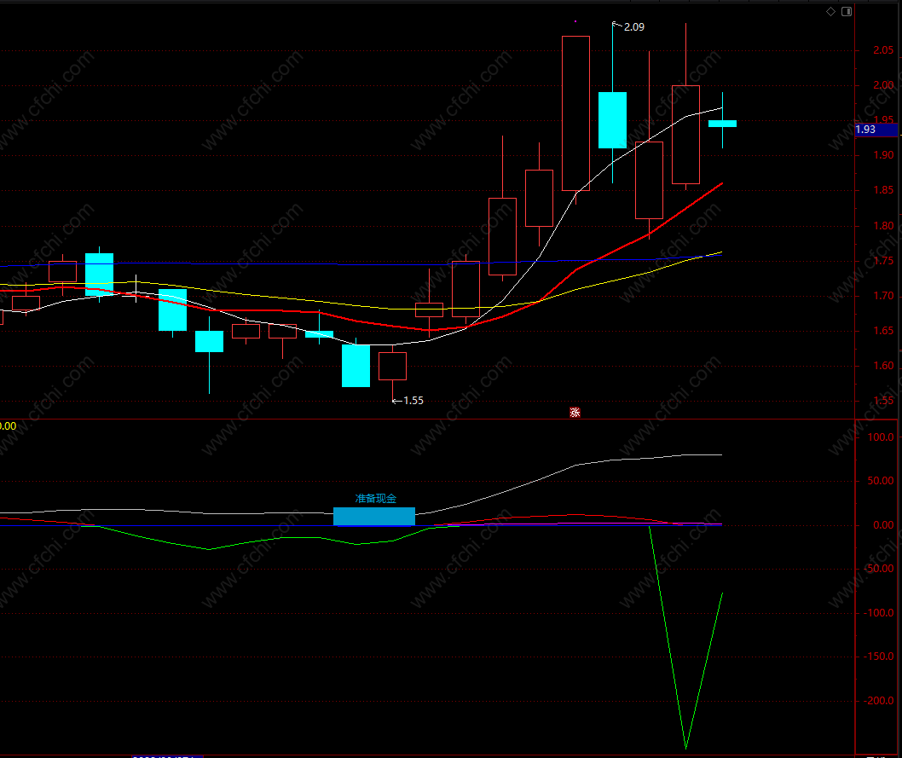Click the high price annotation 2.09
The height and width of the screenshot is (758, 902).
[634, 27]
